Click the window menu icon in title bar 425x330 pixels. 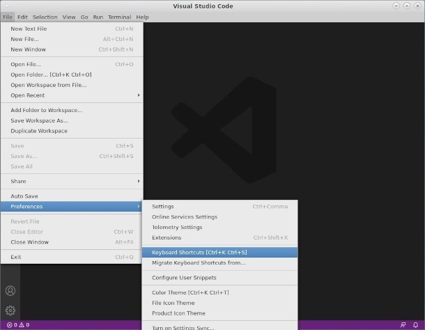[x=6, y=6]
